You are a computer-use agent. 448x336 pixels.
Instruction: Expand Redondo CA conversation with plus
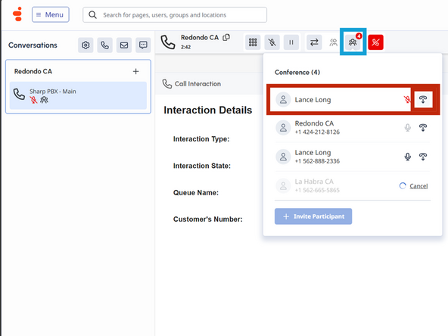136,71
